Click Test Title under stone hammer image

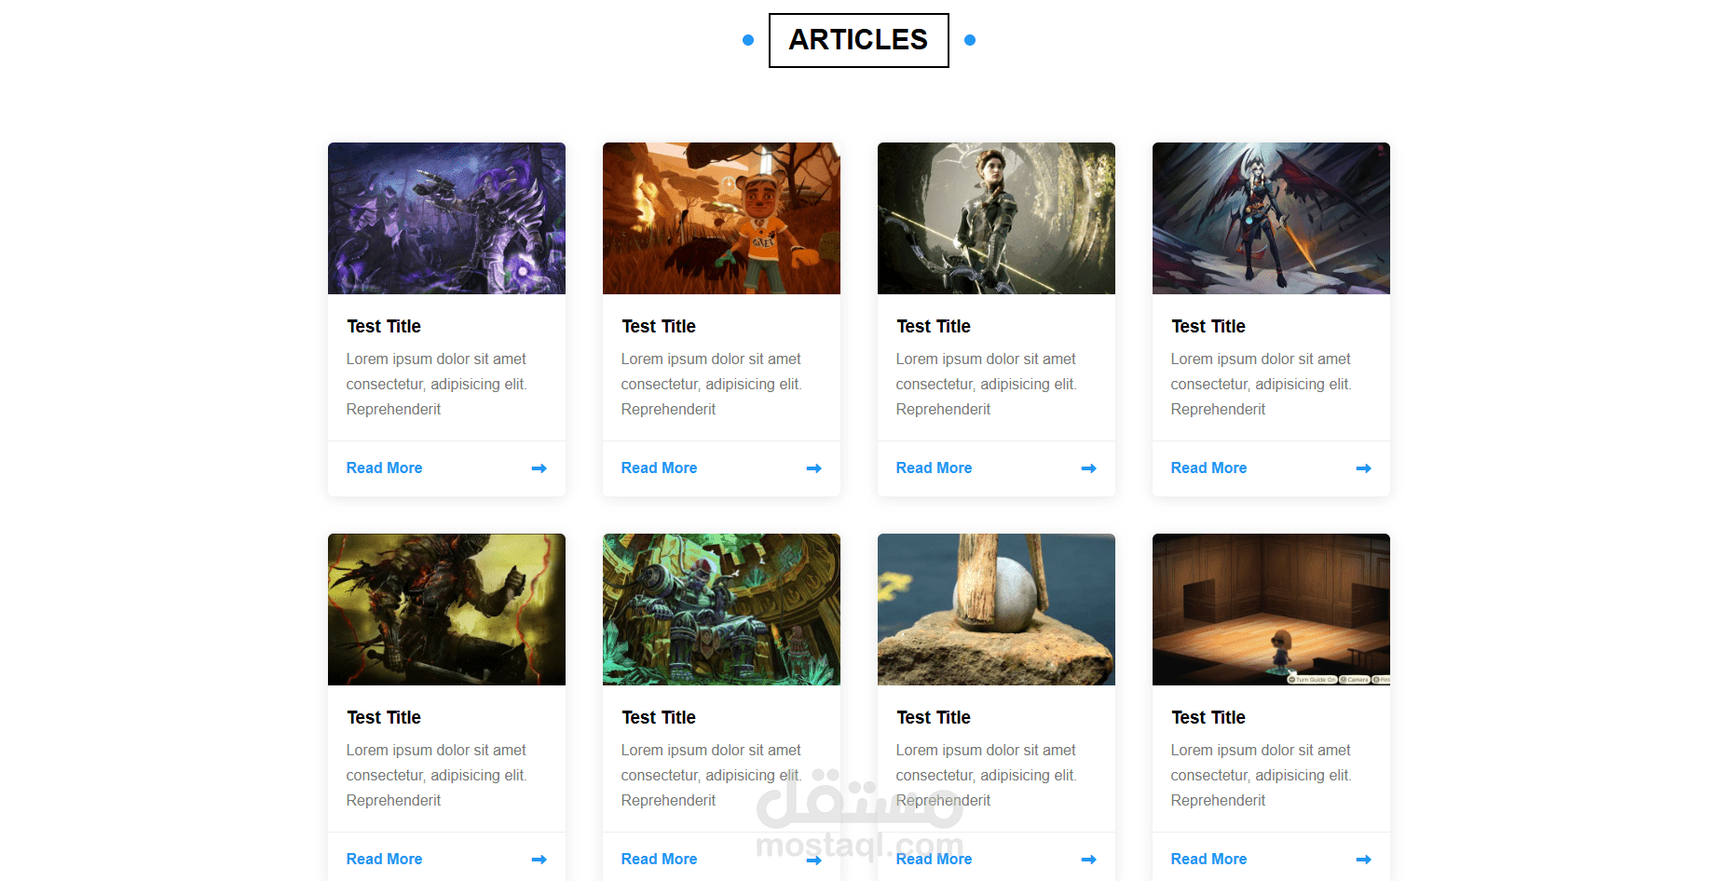coord(934,717)
